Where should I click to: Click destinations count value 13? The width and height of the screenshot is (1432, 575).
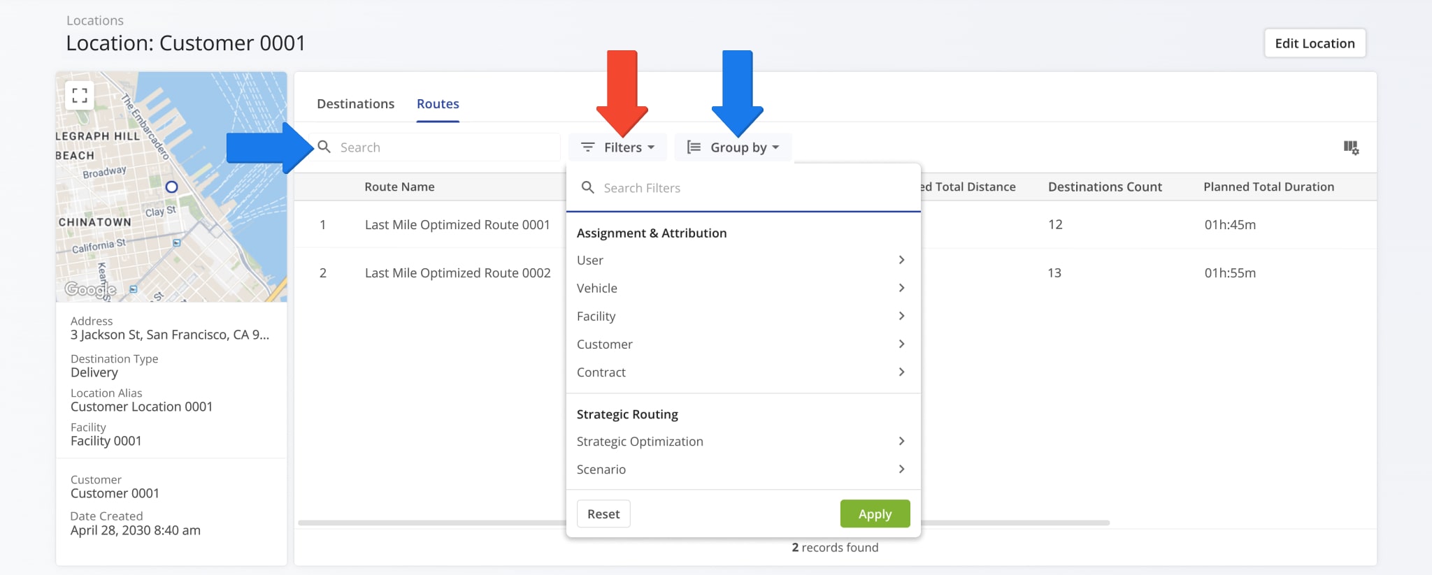(1054, 272)
